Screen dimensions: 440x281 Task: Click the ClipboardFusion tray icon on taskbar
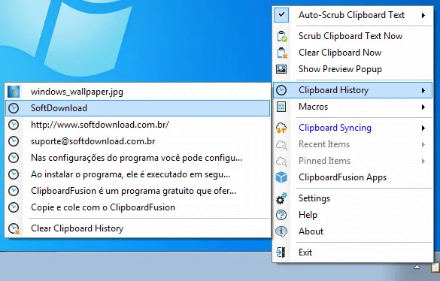click(435, 267)
